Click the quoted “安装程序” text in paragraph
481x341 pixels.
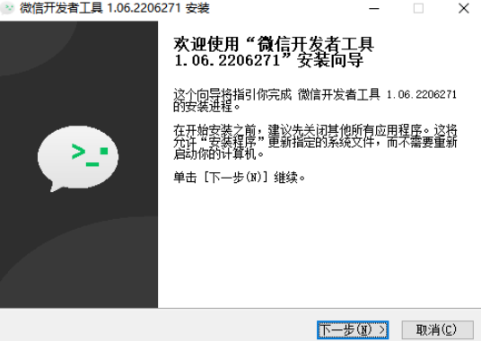232,142
